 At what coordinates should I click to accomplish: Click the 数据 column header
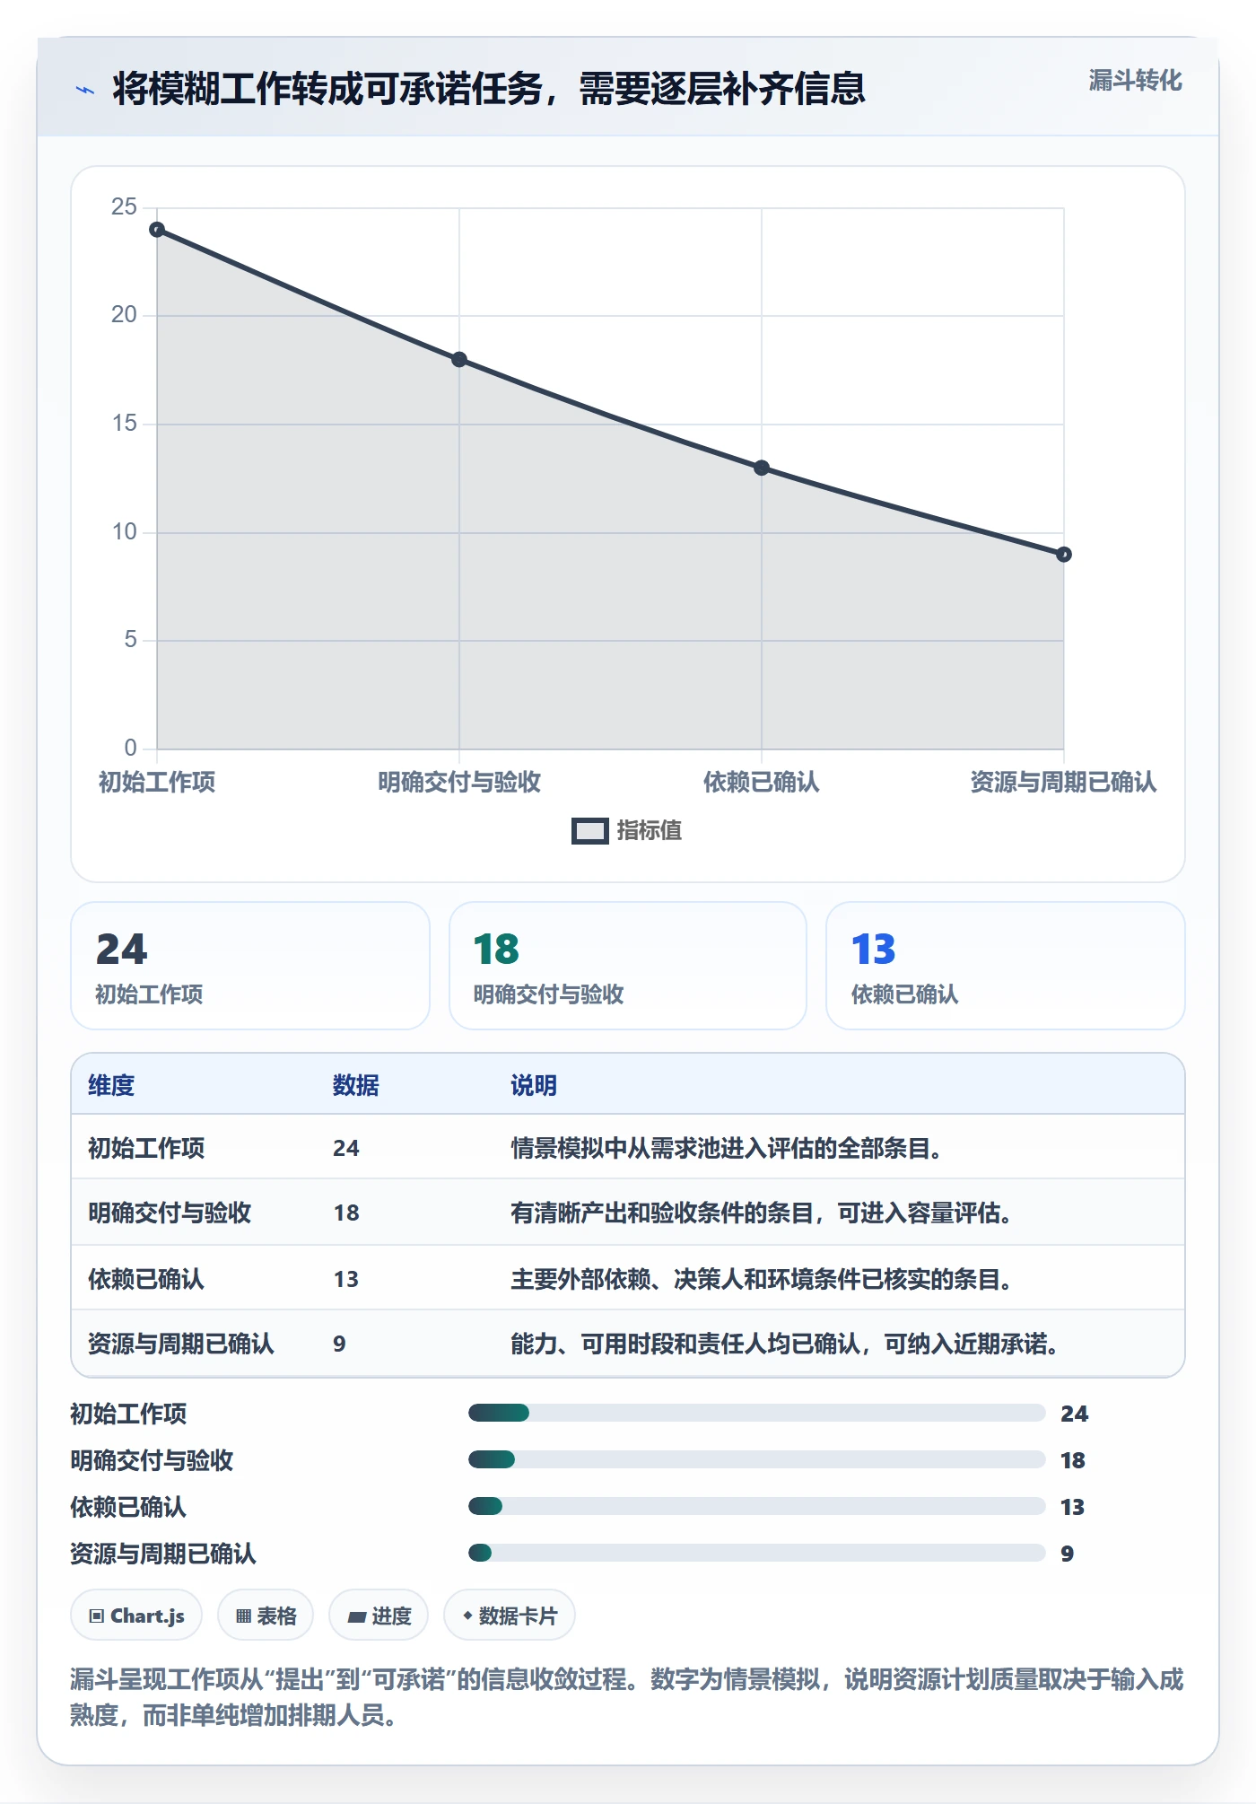356,1085
